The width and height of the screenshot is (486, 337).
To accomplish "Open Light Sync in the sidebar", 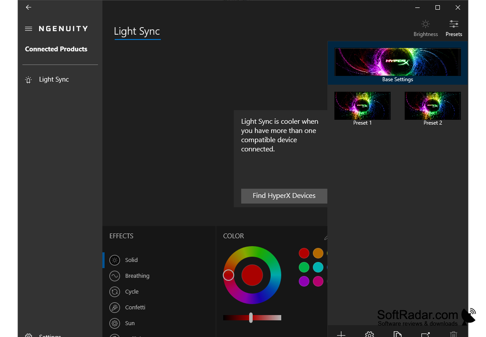I will (x=54, y=79).
